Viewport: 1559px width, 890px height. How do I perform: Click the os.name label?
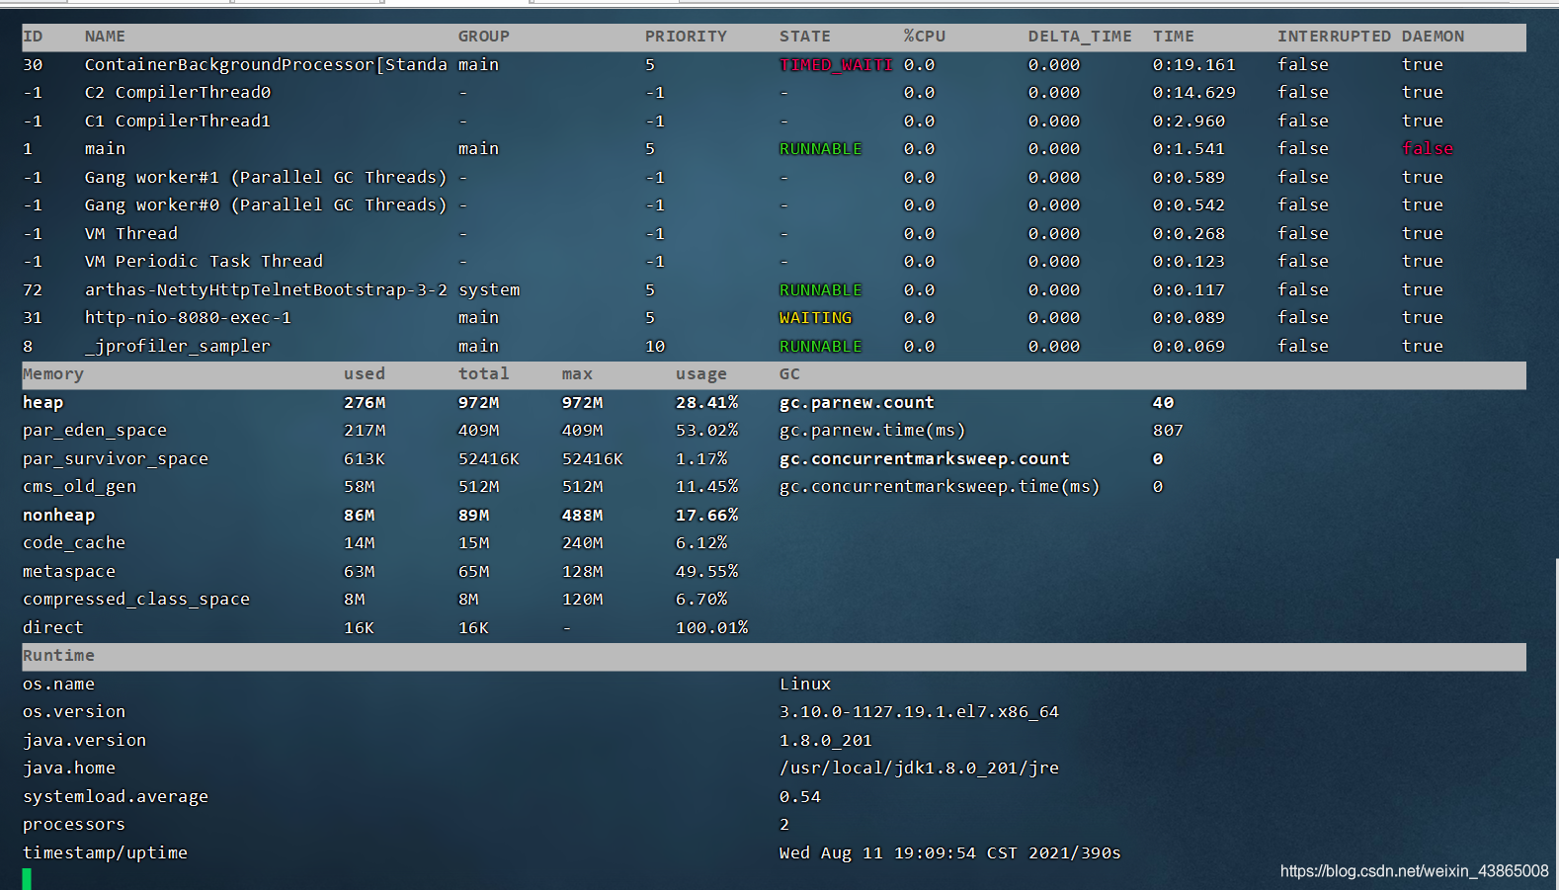58,684
